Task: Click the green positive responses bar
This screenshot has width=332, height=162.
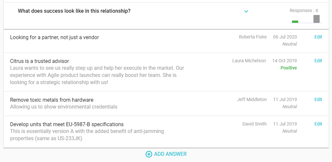Action: point(295,22)
